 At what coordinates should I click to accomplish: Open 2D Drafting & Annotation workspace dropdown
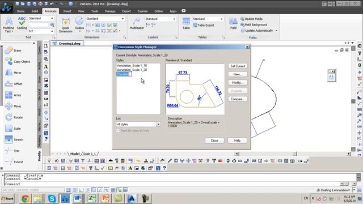coord(333,190)
